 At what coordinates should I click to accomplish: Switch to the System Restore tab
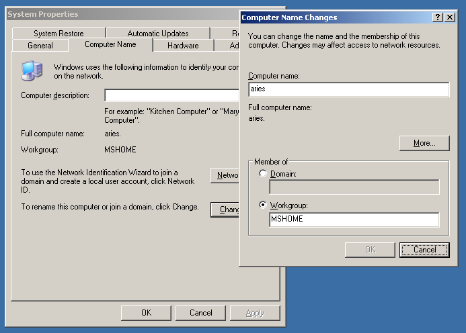59,33
